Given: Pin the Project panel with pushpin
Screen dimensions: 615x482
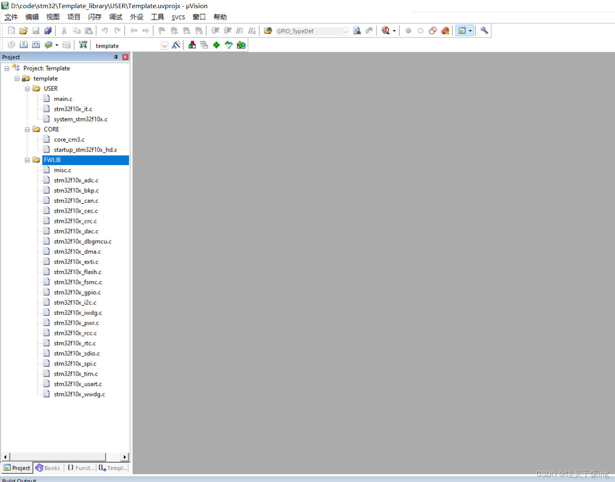Looking at the screenshot, I should 116,57.
